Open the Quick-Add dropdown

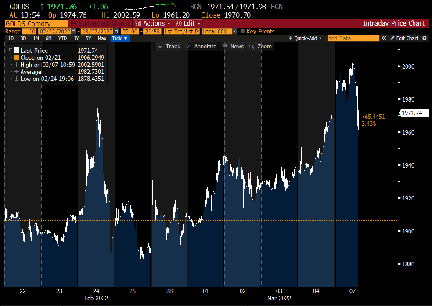coord(305,38)
